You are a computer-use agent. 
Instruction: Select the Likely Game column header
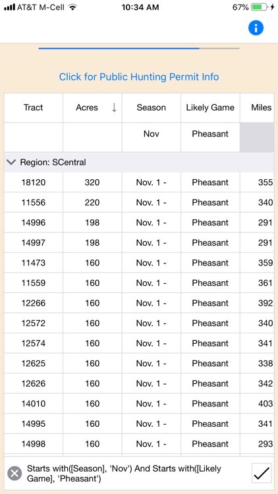[x=210, y=108]
